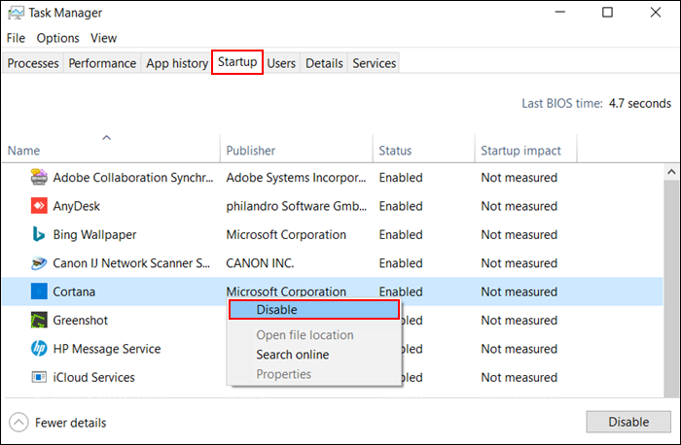The height and width of the screenshot is (445, 681).
Task: Click Not measured in iCloud Services row
Action: point(519,377)
